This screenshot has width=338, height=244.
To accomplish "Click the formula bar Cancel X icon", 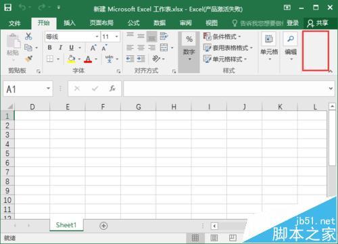I will 77,89.
